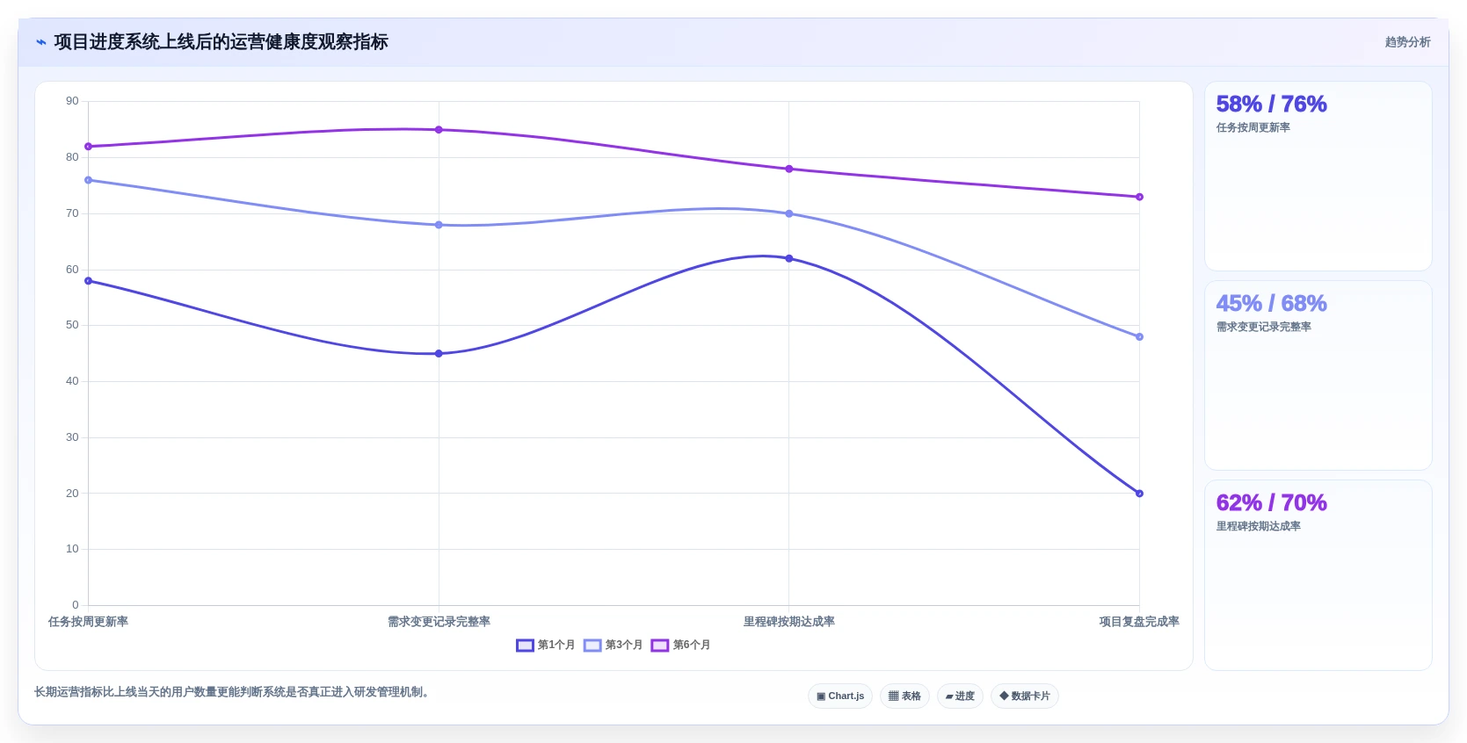Click the 任务按周更新率 axis label

(x=88, y=622)
